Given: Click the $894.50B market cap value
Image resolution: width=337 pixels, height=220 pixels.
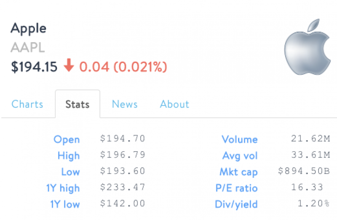Looking at the screenshot, I should pyautogui.click(x=304, y=171).
